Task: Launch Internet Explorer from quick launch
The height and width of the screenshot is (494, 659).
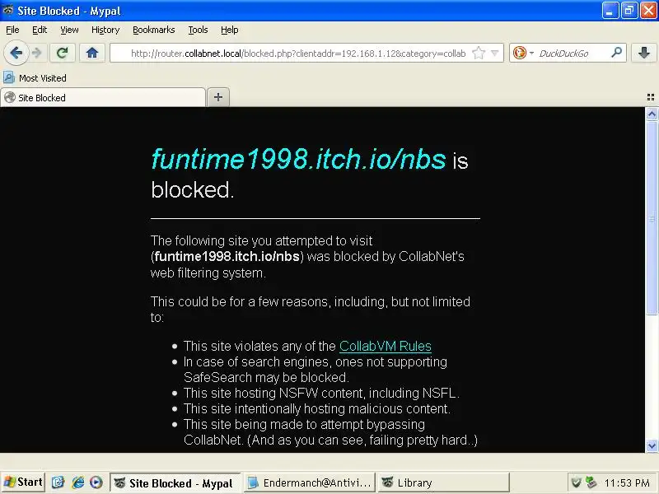Action: point(77,482)
